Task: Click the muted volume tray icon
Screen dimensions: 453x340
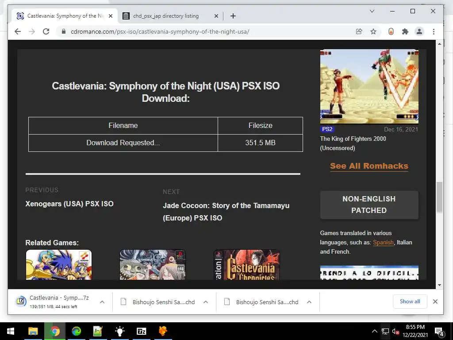Action: [x=395, y=331]
